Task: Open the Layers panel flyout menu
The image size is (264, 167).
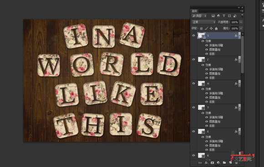Action: pos(242,11)
